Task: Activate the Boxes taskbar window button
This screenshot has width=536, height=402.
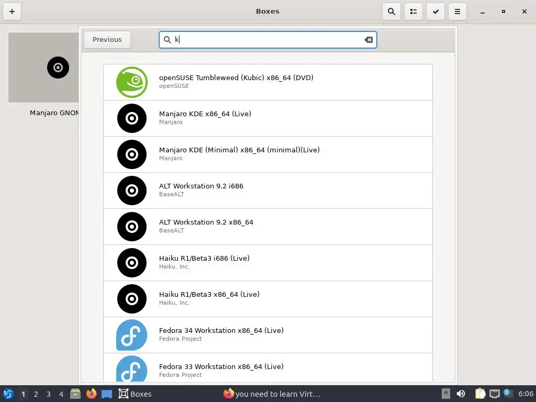Action: pos(135,394)
